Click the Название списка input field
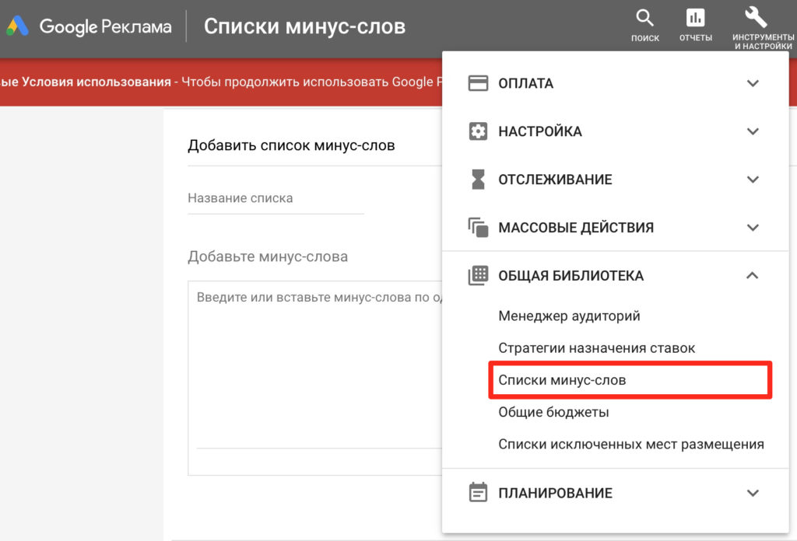Screen dimensions: 797x541 (x=276, y=199)
